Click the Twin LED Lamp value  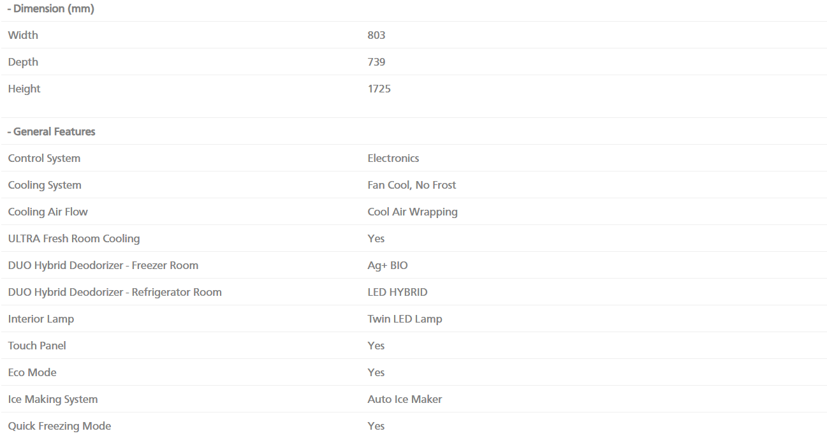(405, 319)
